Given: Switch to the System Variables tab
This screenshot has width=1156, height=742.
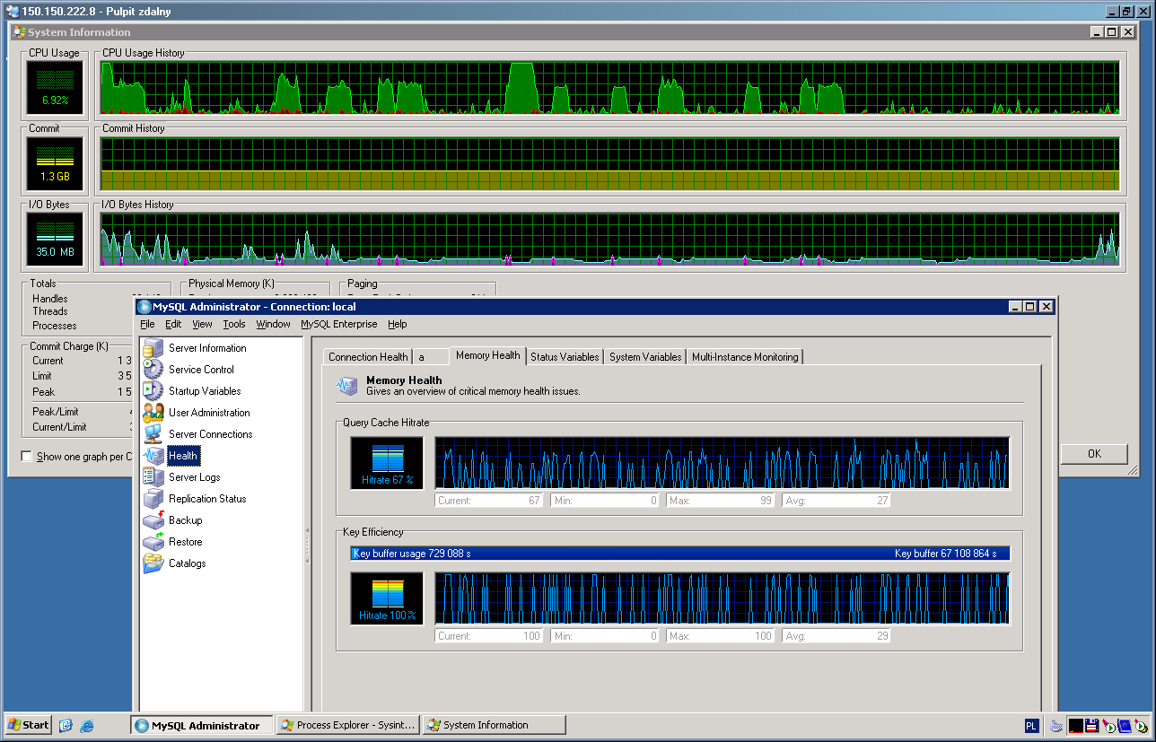Looking at the screenshot, I should click(645, 357).
